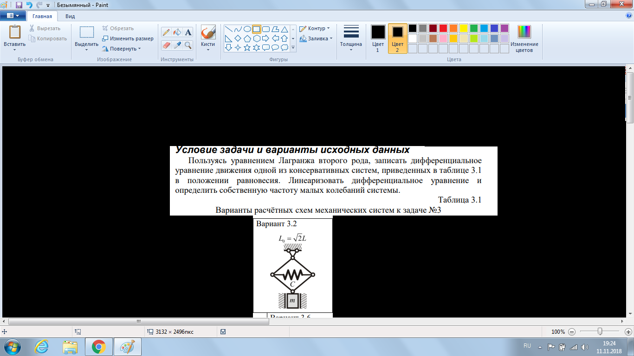Pick the red color swatch in the palette
Viewport: 634px width, 356px height.
click(443, 28)
